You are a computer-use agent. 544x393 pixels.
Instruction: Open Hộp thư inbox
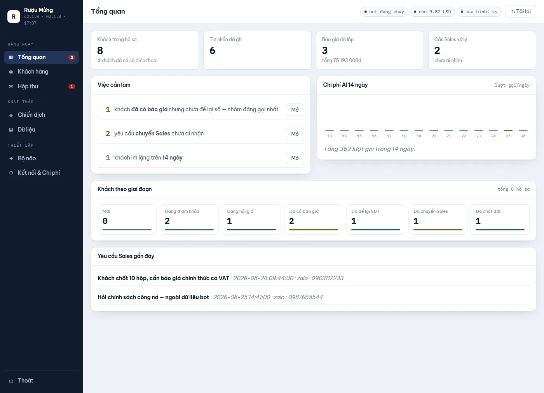[x=42, y=86]
